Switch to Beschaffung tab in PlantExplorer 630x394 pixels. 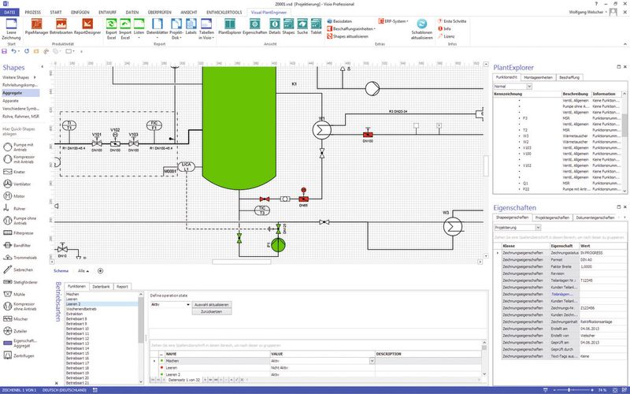point(569,77)
